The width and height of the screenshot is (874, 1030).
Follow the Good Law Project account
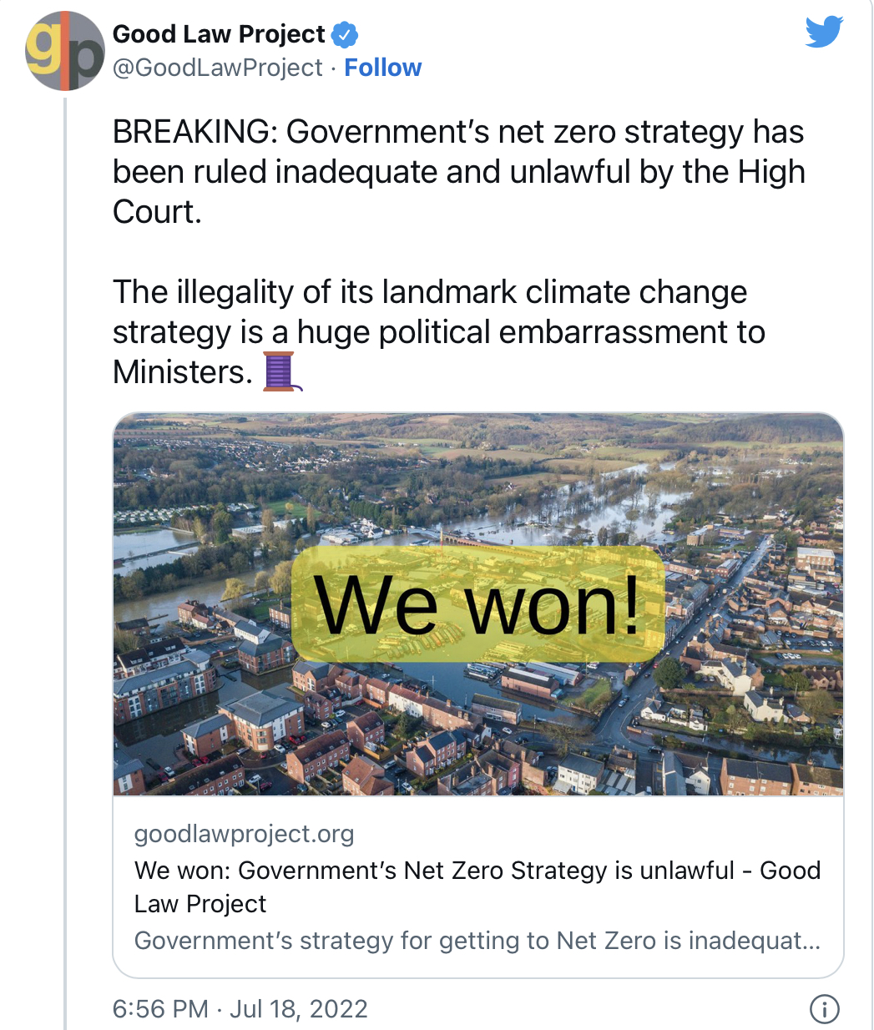382,68
